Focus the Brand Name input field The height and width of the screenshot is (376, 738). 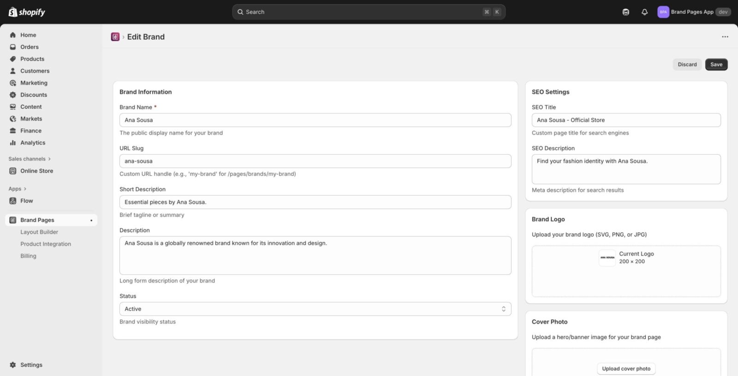tap(315, 120)
